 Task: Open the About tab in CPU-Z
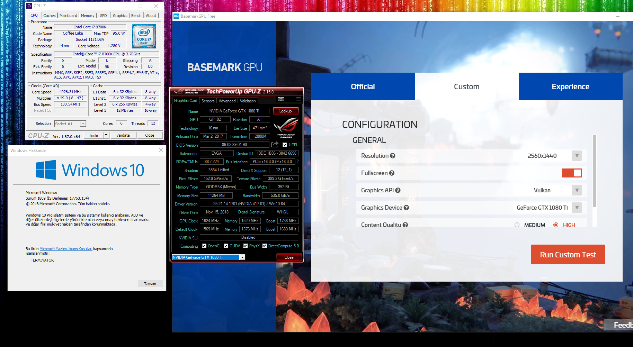point(151,16)
